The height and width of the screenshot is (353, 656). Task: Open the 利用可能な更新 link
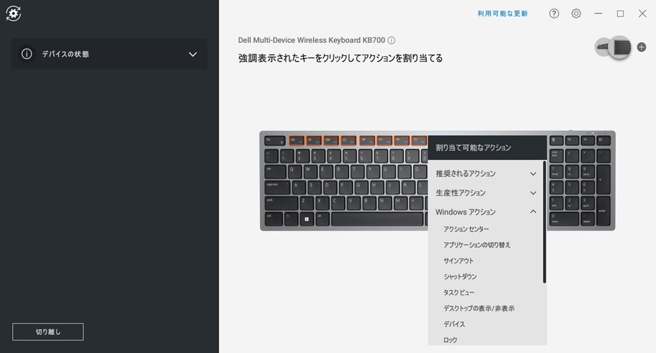click(502, 14)
